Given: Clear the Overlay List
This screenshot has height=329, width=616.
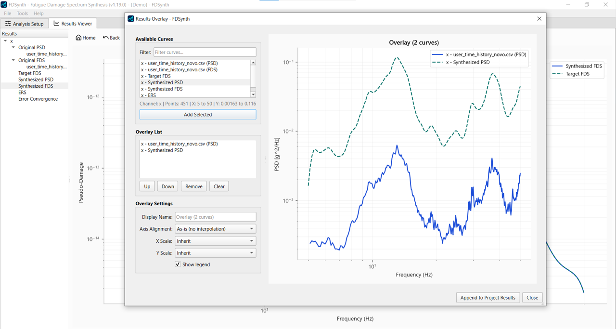Looking at the screenshot, I should coord(218,186).
